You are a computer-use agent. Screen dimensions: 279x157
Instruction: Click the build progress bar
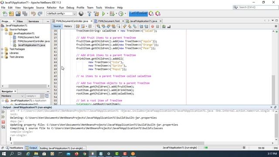[220, 147]
